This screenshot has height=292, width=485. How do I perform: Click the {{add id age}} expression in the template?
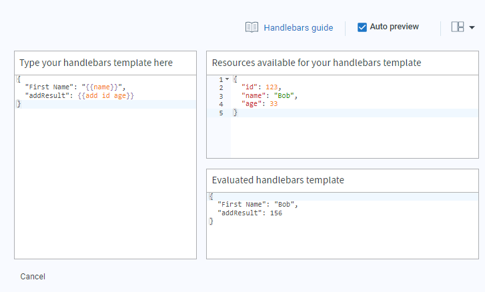[106, 96]
